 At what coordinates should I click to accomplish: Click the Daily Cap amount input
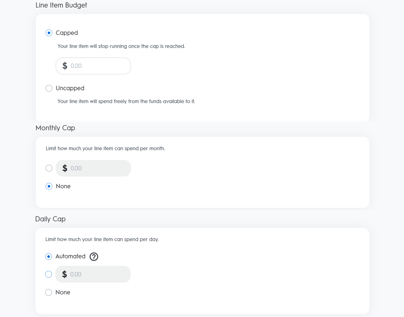pos(98,275)
